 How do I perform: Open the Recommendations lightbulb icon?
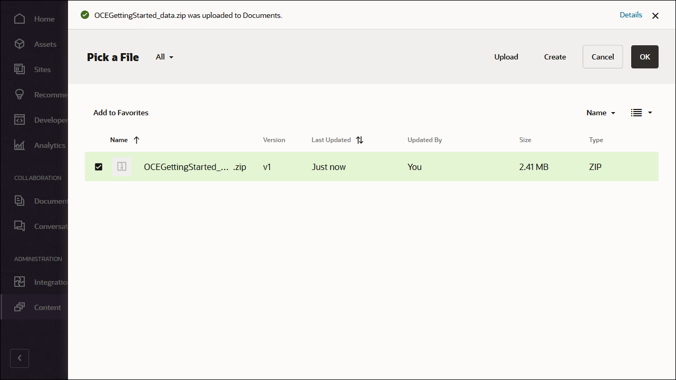[20, 94]
